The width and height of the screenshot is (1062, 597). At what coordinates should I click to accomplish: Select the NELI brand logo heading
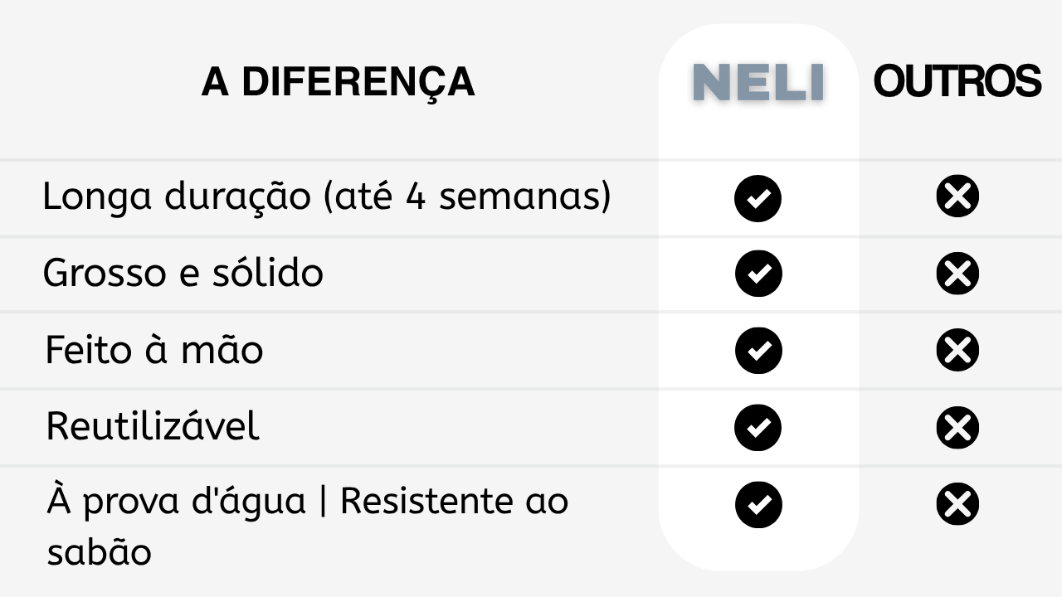[758, 83]
